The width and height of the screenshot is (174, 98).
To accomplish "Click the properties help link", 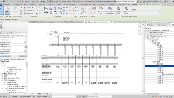I will click(x=5, y=56).
